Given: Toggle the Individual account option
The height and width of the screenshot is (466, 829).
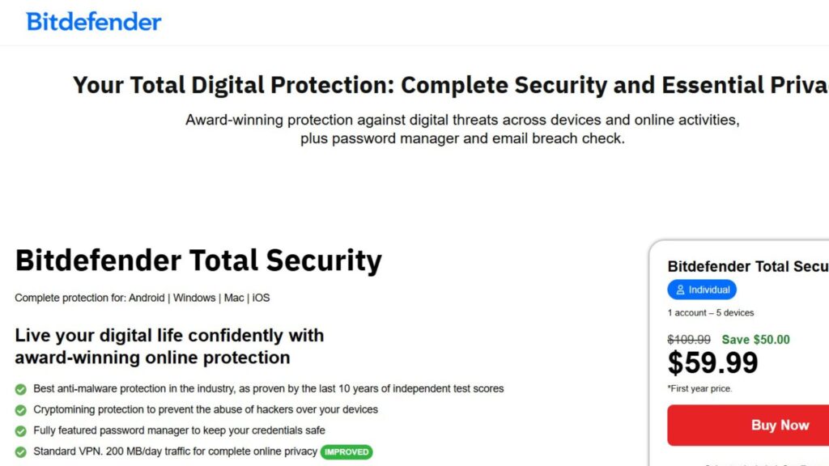Looking at the screenshot, I should click(702, 290).
